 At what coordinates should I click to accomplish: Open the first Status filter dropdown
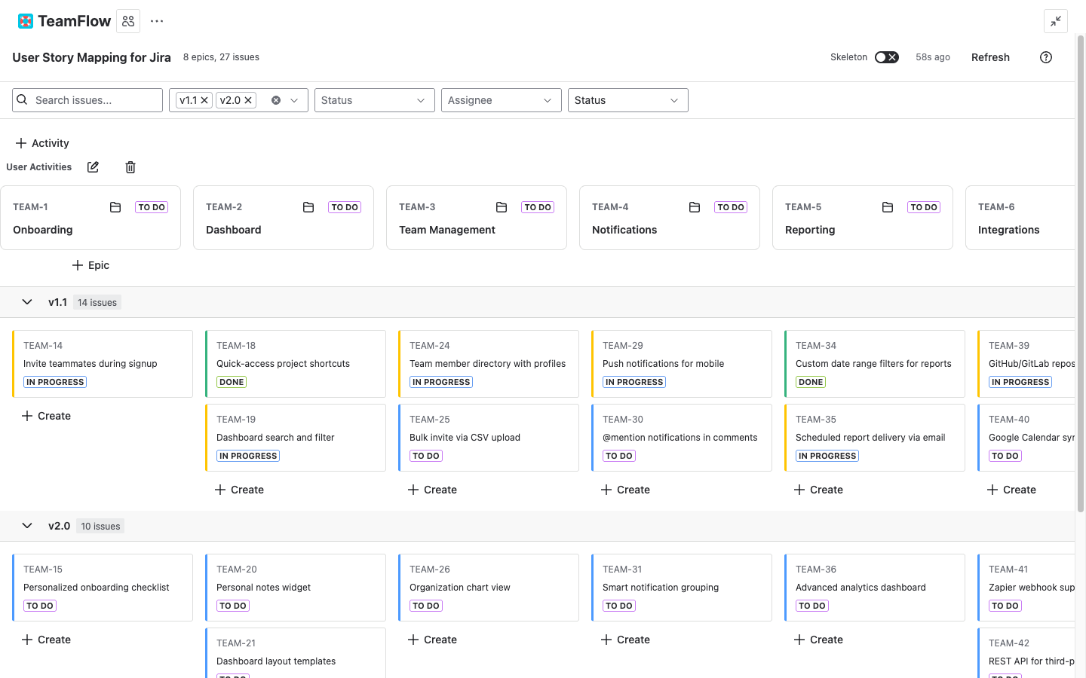click(374, 99)
